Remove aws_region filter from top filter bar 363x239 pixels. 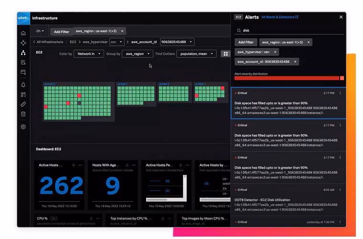[x=122, y=31]
